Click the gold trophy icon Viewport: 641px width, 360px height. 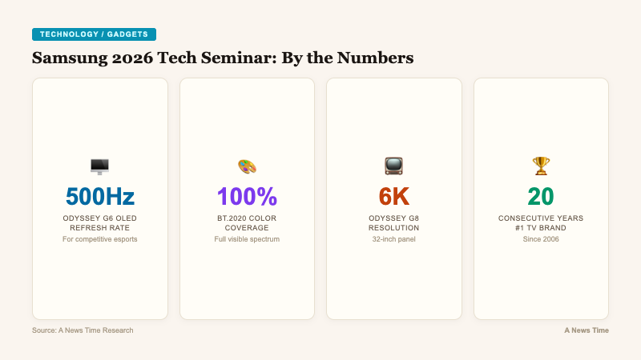541,166
